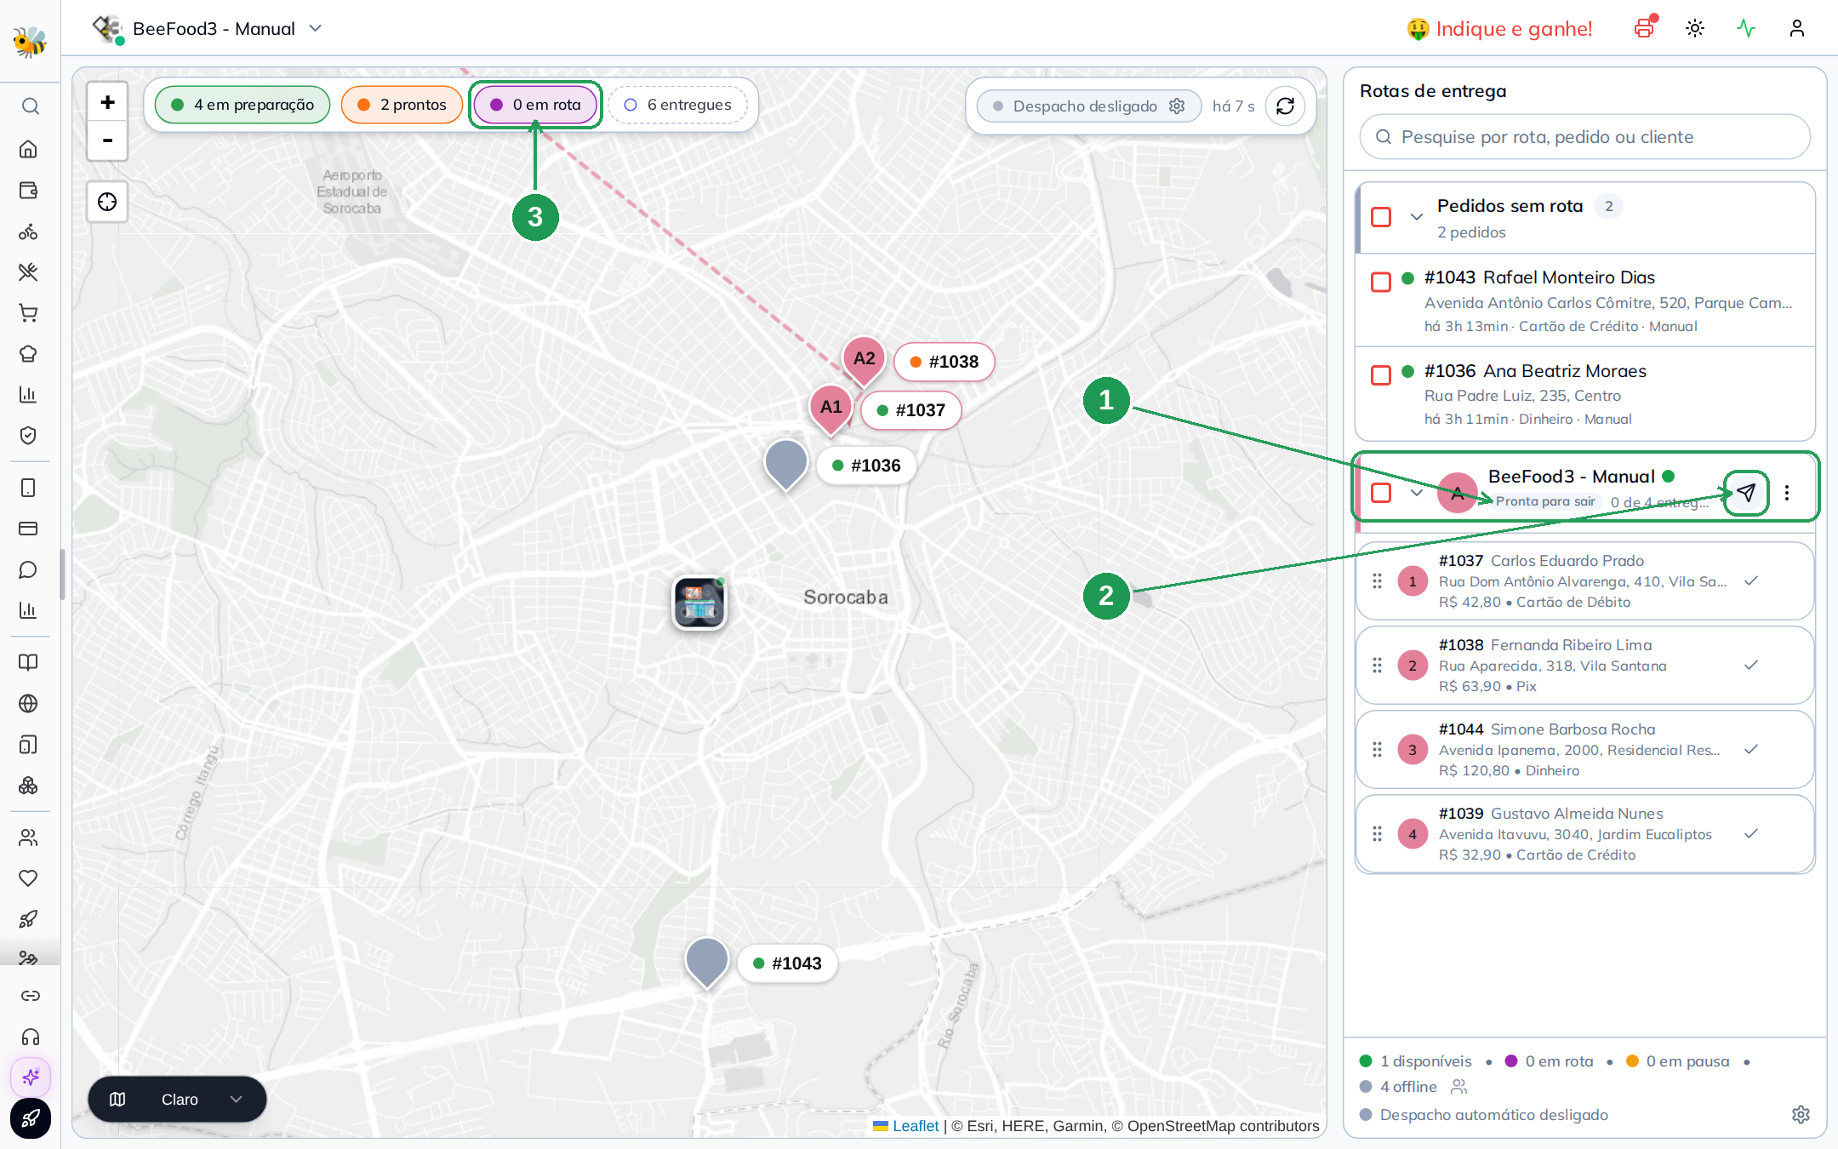Screen dimensions: 1838x1149
Task: Select order #1044 Simone Barbosa Rocha
Action: [x=1584, y=750]
